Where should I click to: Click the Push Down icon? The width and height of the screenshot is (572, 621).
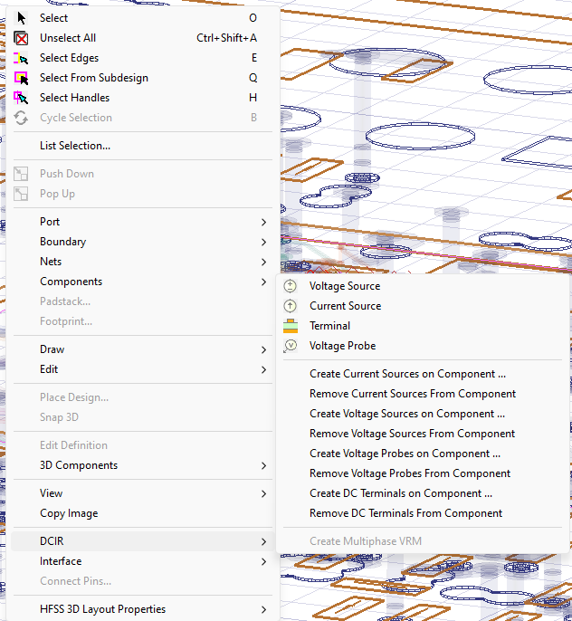point(21,174)
